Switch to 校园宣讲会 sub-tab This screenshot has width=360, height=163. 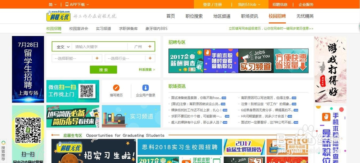pos(79,28)
